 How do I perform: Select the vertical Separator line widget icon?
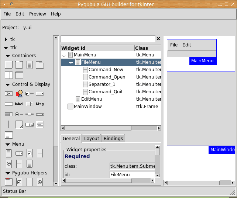(x=9, y=125)
